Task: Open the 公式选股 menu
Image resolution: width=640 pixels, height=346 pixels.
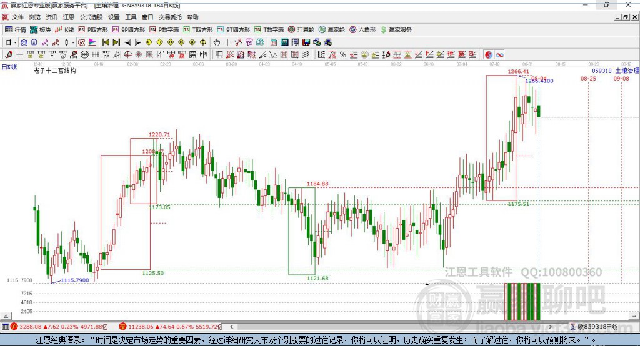Action: coord(91,17)
